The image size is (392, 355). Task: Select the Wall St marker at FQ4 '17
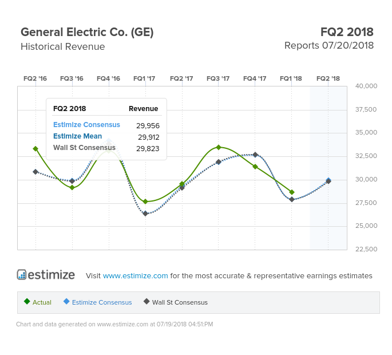[255, 155]
